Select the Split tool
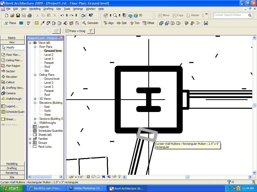 121,23
